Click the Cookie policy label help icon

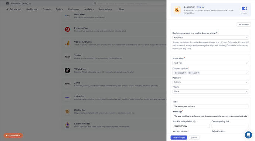[194, 122]
